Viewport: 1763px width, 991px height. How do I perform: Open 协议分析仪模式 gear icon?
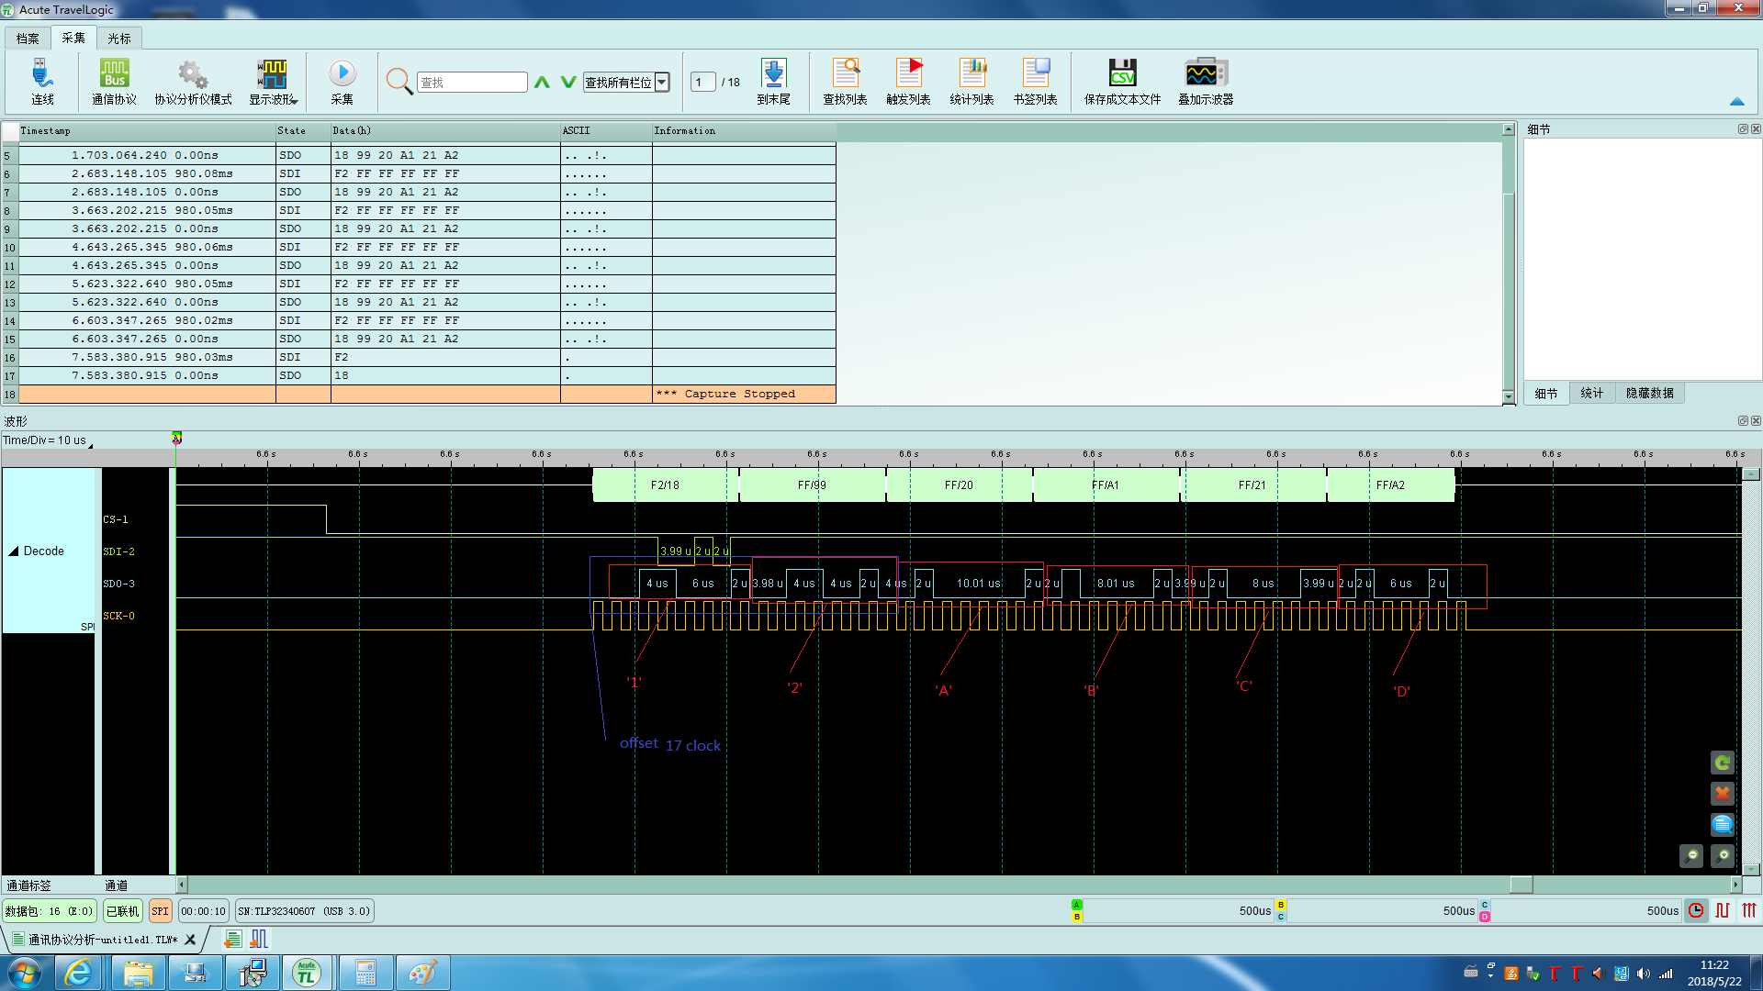pyautogui.click(x=192, y=73)
